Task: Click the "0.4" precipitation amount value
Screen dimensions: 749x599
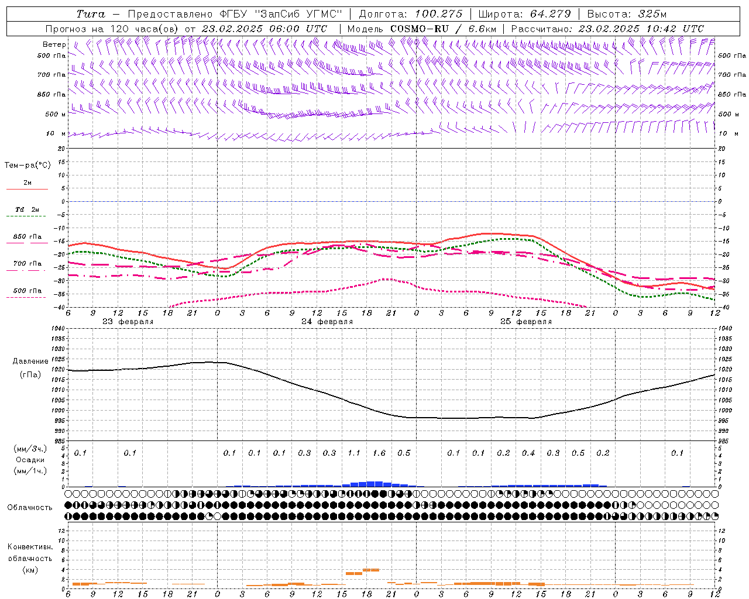Action: (x=528, y=453)
